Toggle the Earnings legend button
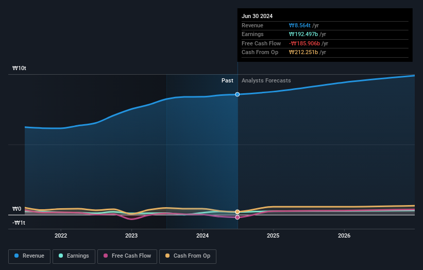This screenshot has height=270, width=423. click(x=74, y=256)
